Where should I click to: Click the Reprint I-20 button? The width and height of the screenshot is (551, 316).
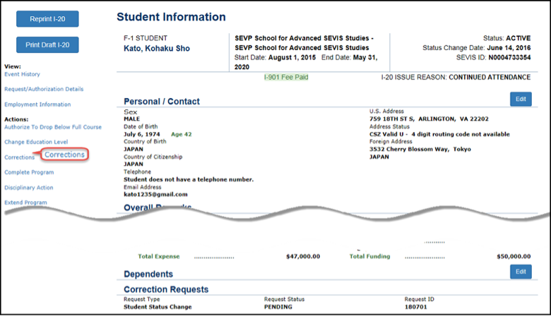47,19
